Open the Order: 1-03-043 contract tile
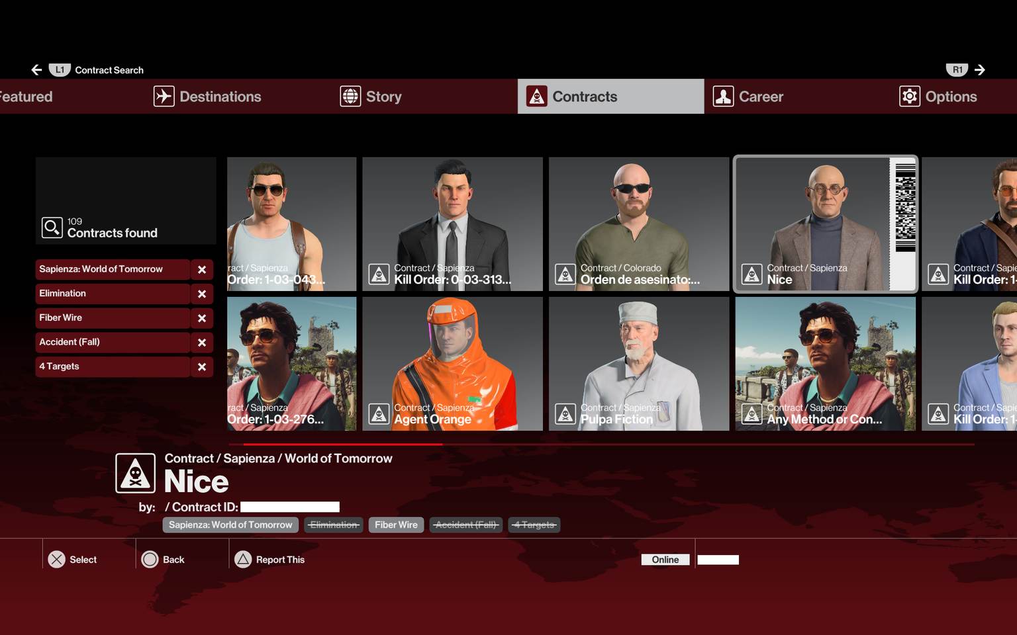The image size is (1017, 635). 291,224
